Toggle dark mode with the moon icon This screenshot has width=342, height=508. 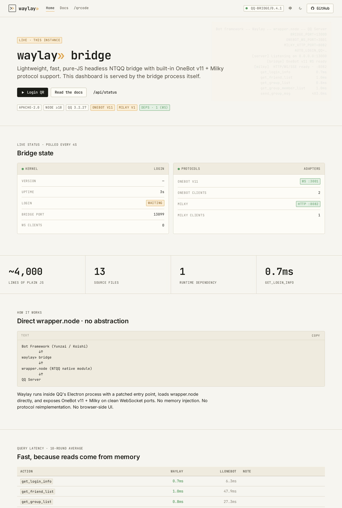(300, 8)
